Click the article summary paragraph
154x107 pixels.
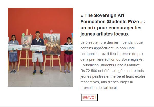coord(113,65)
